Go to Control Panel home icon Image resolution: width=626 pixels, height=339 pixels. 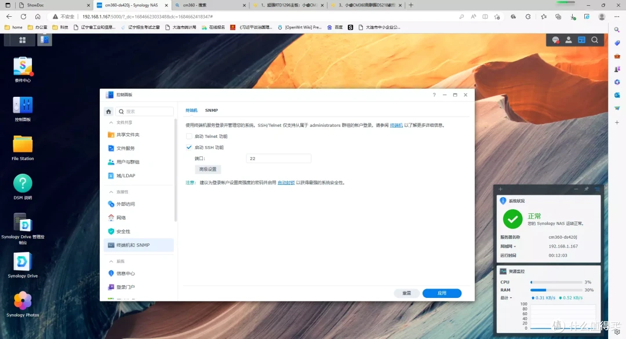click(108, 111)
